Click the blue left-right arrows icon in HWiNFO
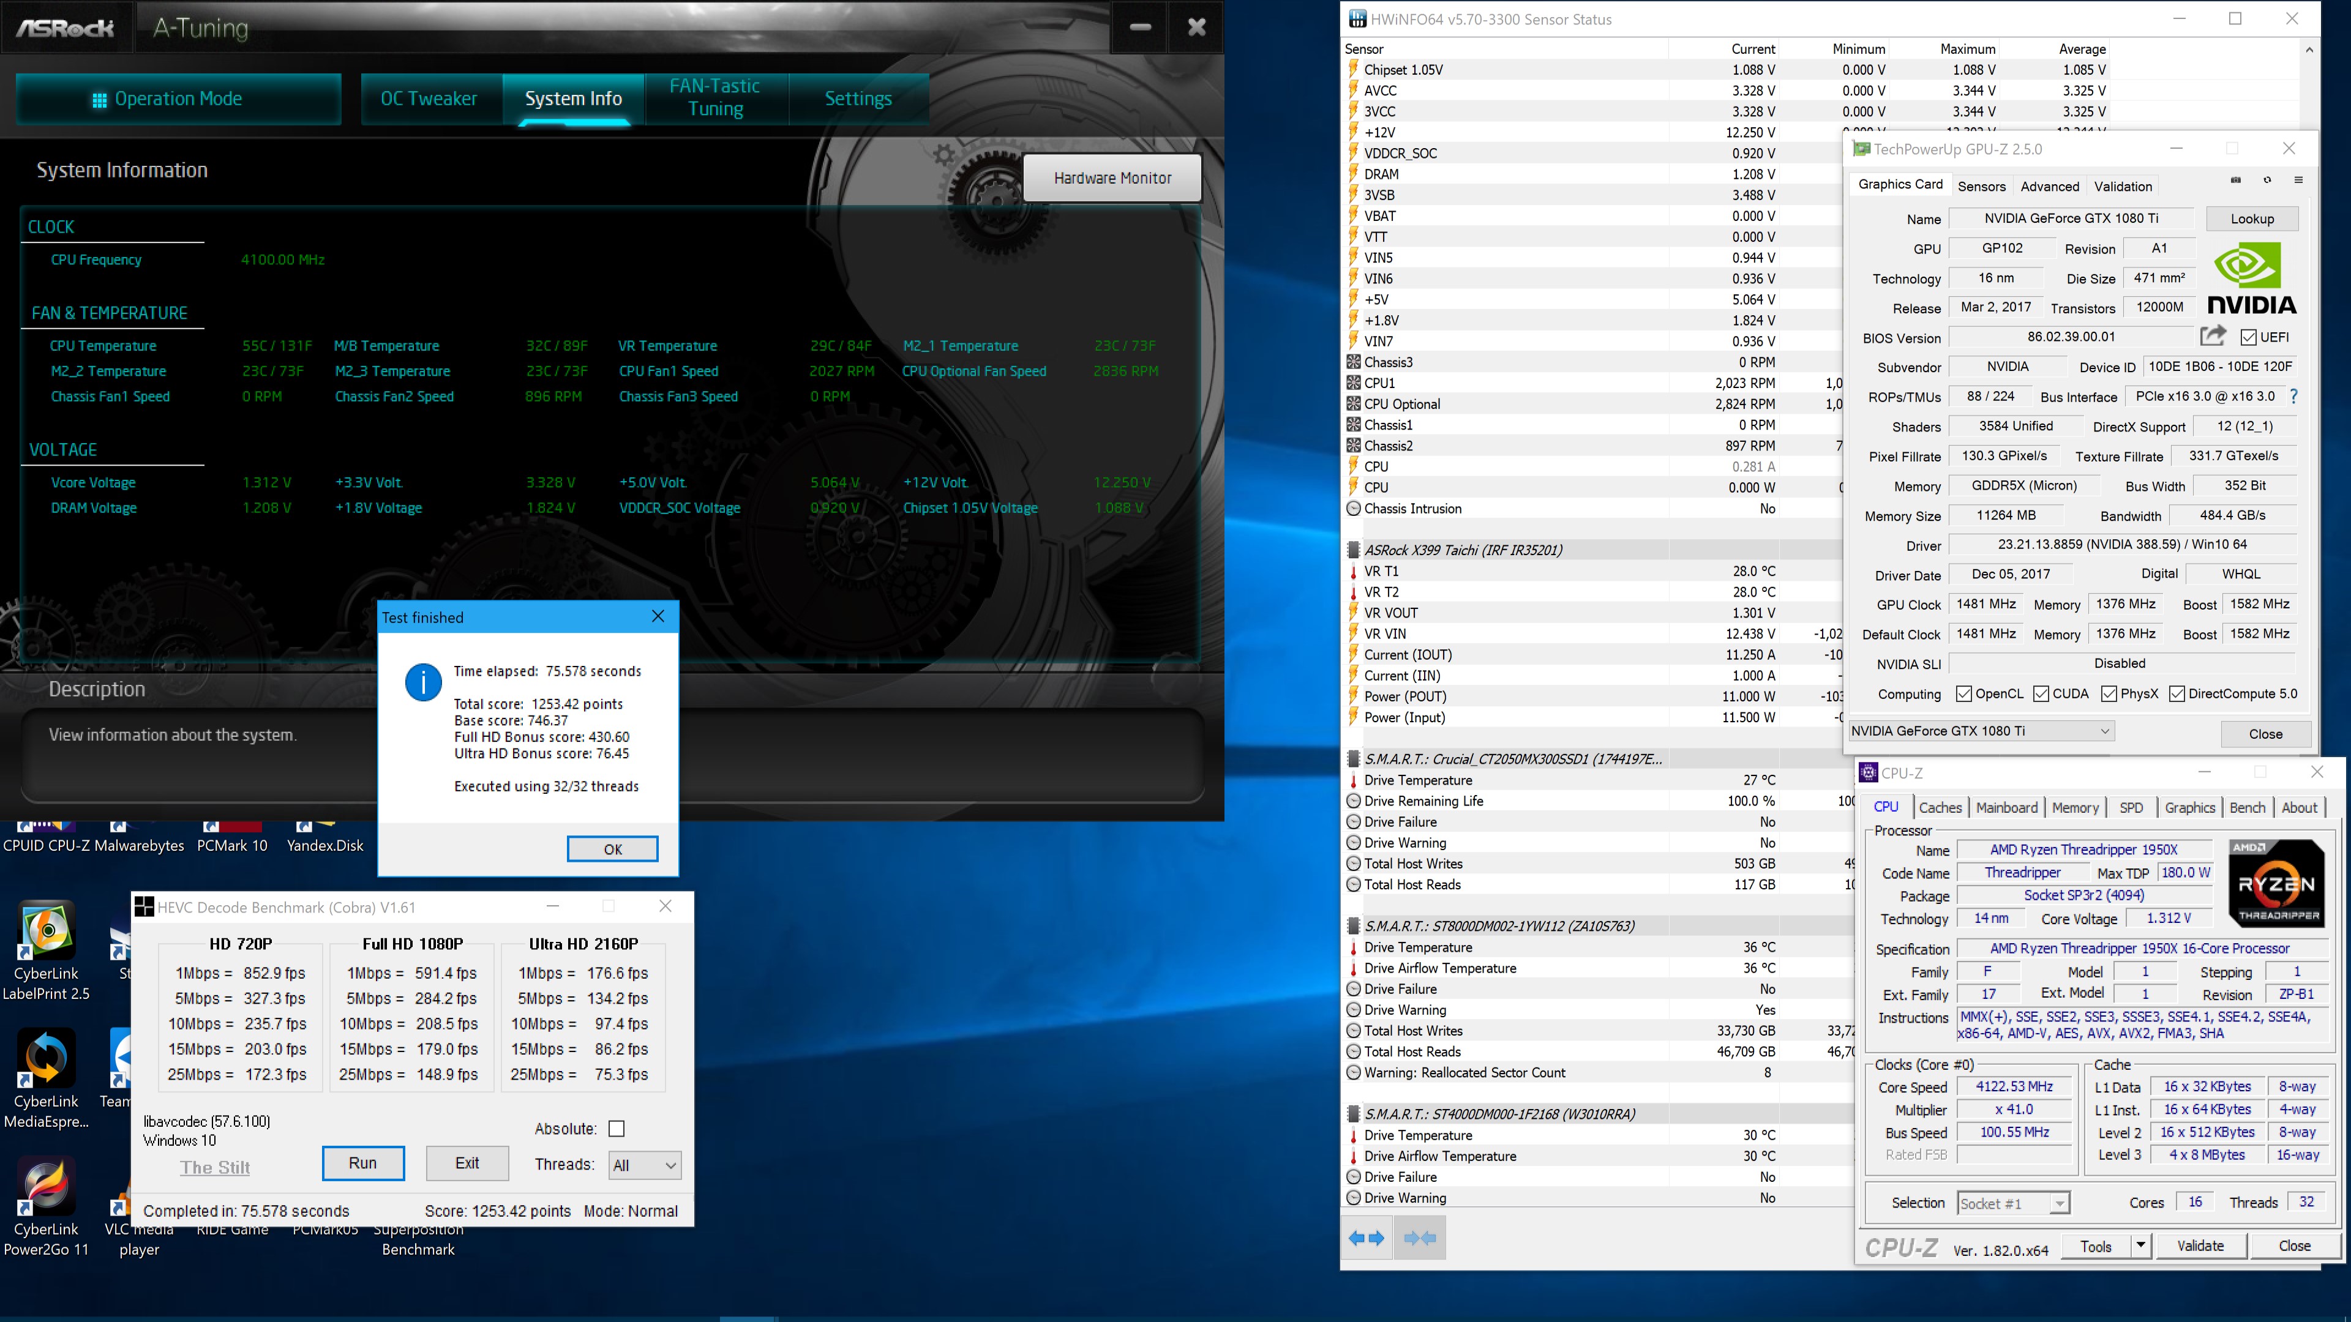Viewport: 2351px width, 1322px height. (x=1367, y=1238)
